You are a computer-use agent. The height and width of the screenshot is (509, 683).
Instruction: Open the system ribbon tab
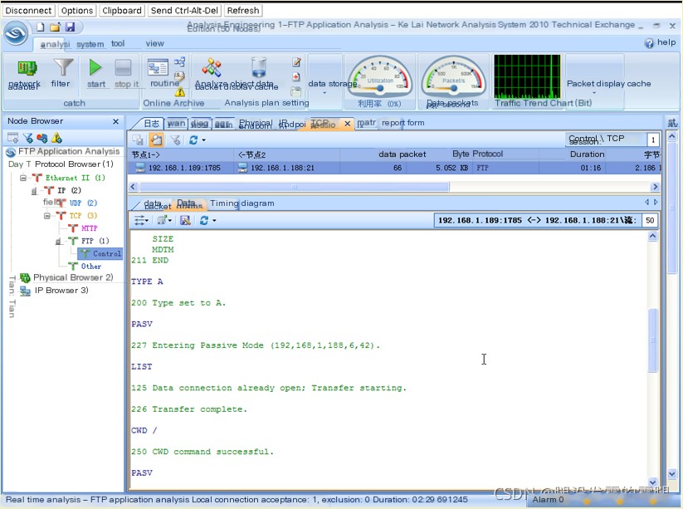(90, 44)
